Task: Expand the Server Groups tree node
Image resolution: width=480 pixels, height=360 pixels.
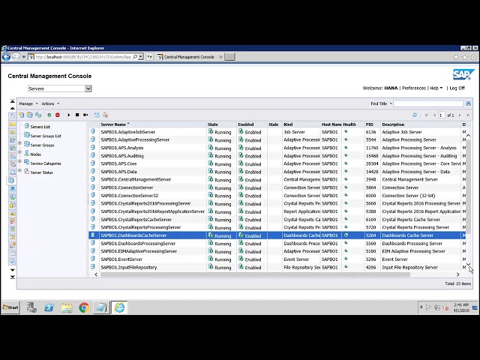Action: 20,143
